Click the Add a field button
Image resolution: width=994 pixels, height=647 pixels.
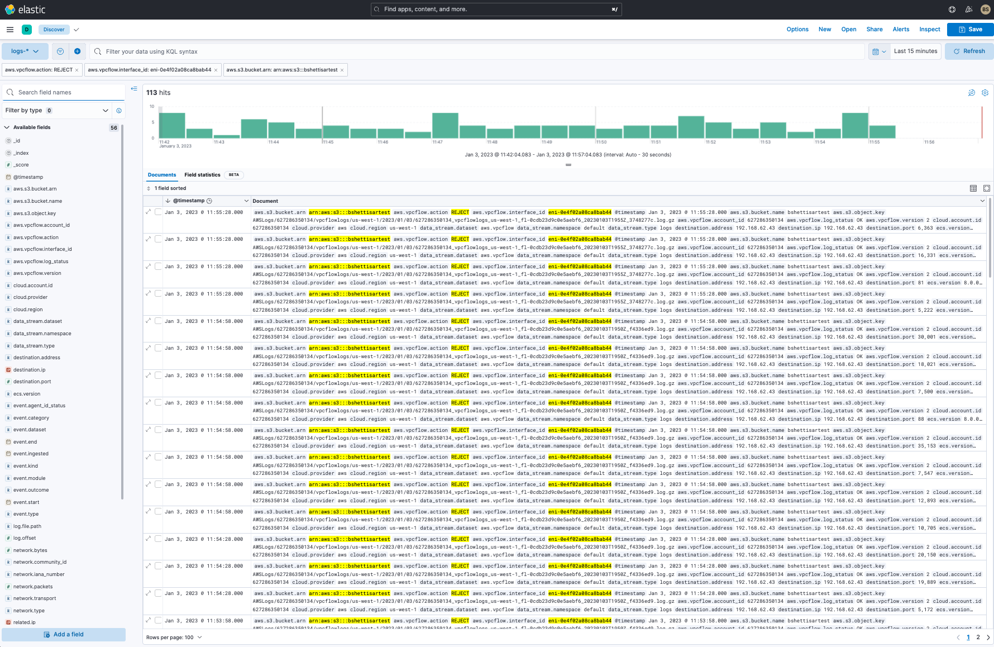tap(64, 634)
